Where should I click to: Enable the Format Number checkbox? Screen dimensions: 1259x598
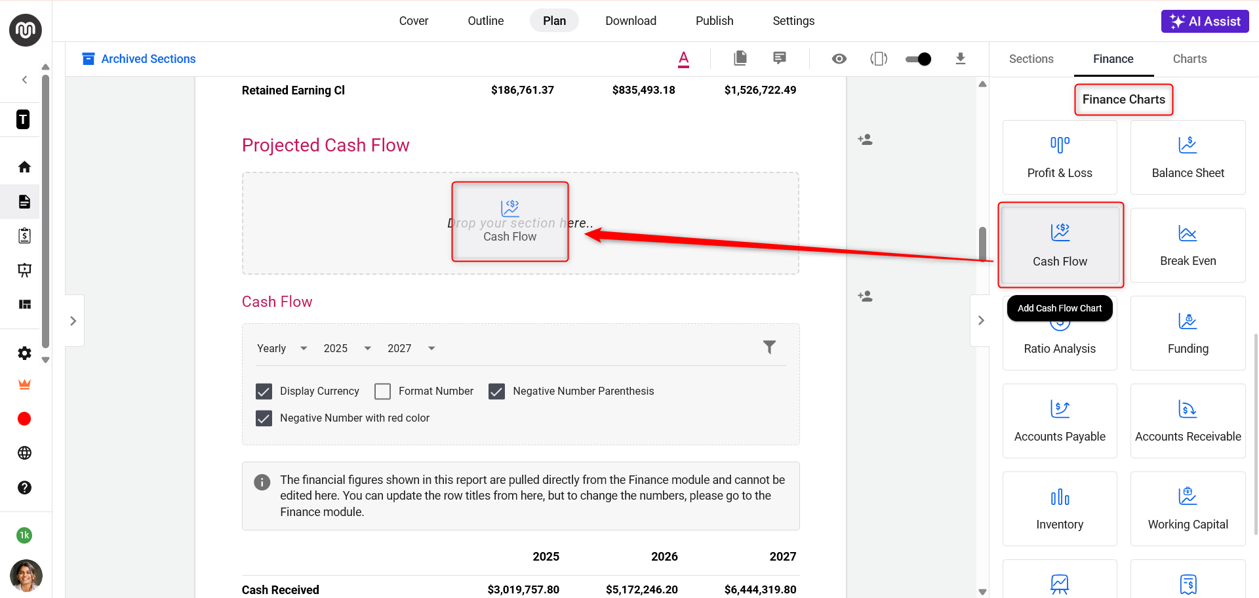382,391
